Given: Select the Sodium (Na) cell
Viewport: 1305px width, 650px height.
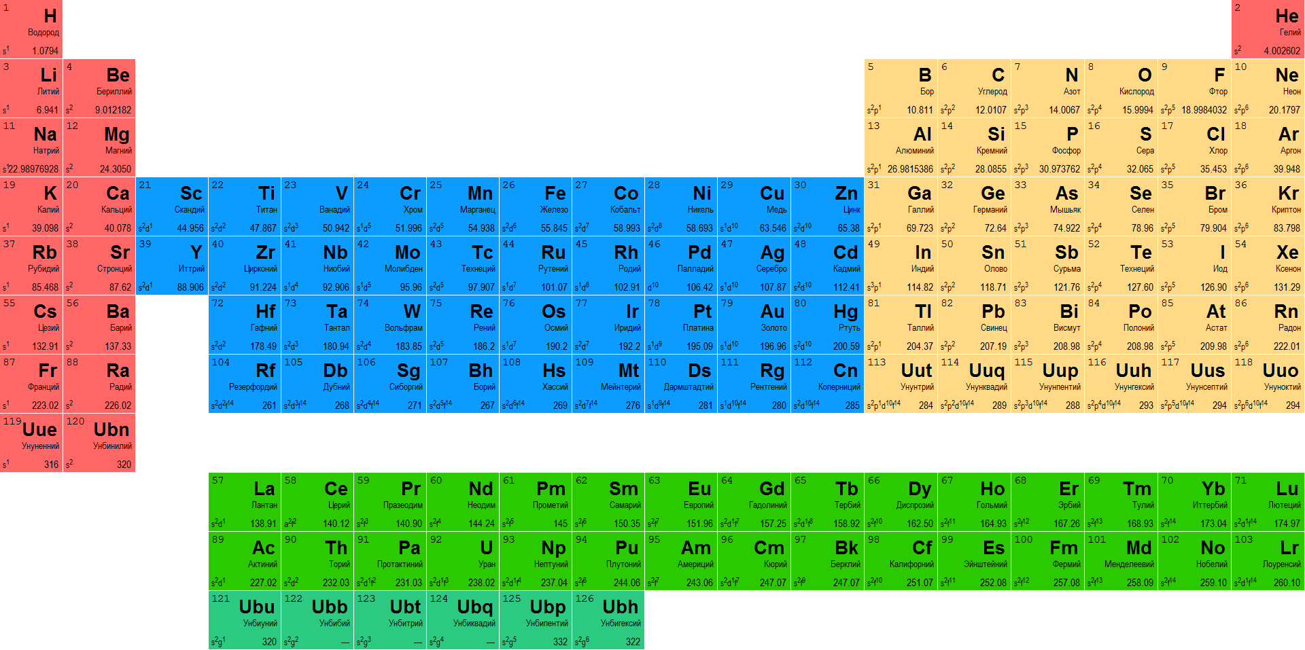Looking at the screenshot, I should [x=31, y=147].
